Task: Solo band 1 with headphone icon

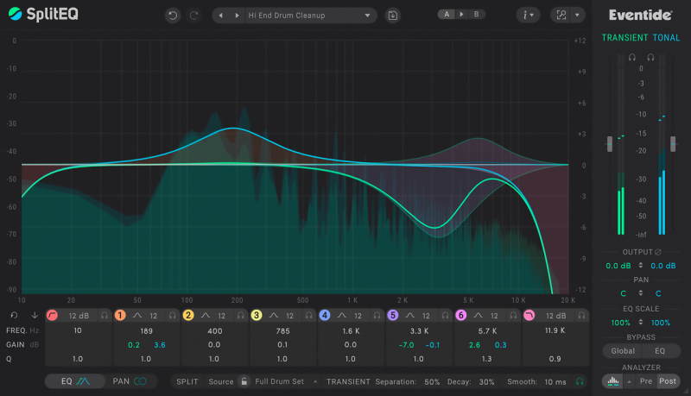Action: point(173,316)
